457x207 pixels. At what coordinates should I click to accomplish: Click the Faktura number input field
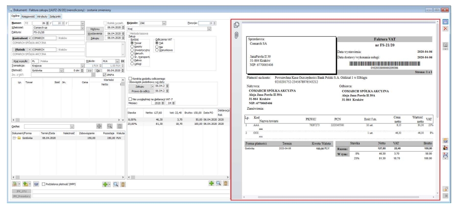58,32
